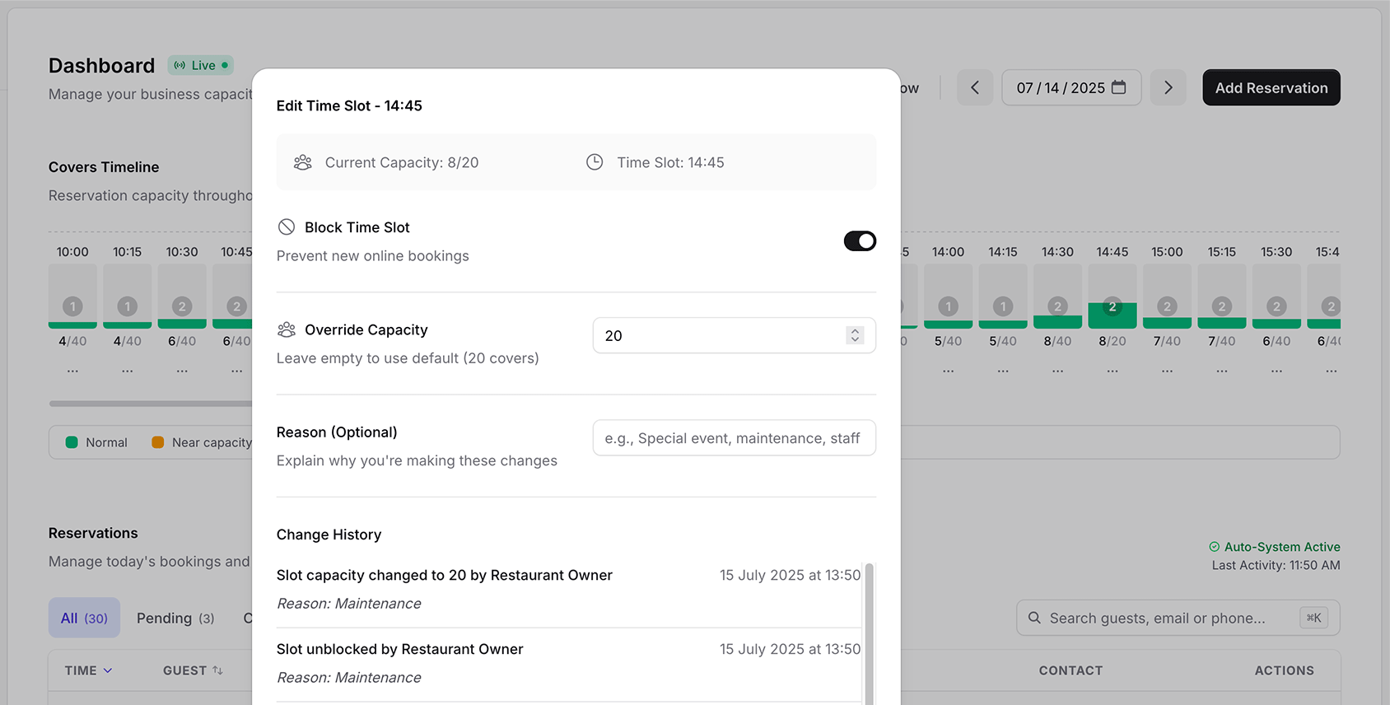Click the Current Capacity people icon
1390x705 pixels.
click(303, 162)
